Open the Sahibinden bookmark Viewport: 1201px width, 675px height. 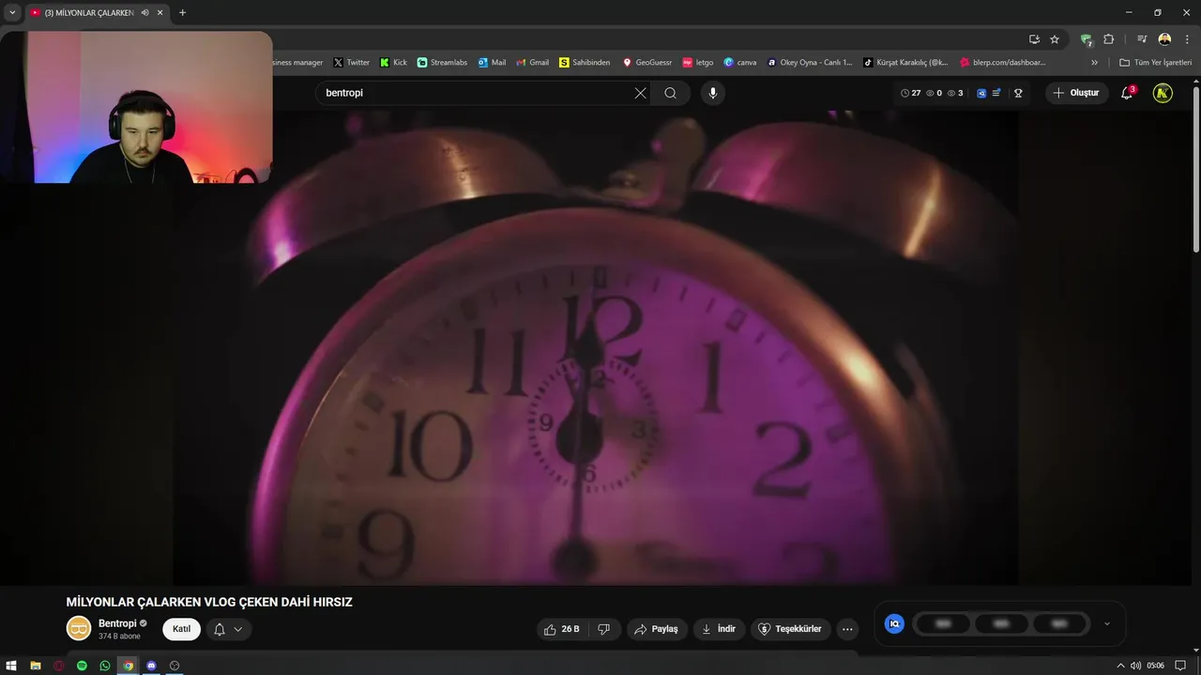tap(585, 63)
